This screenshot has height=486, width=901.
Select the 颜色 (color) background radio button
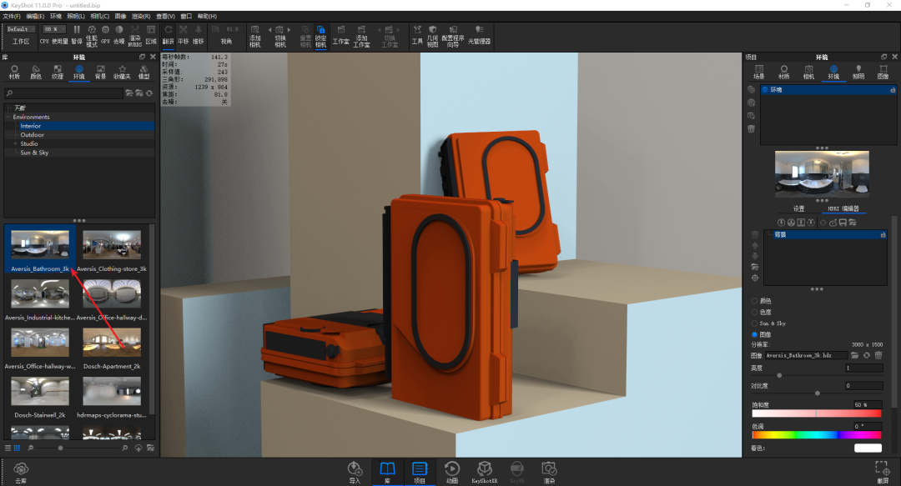(756, 300)
